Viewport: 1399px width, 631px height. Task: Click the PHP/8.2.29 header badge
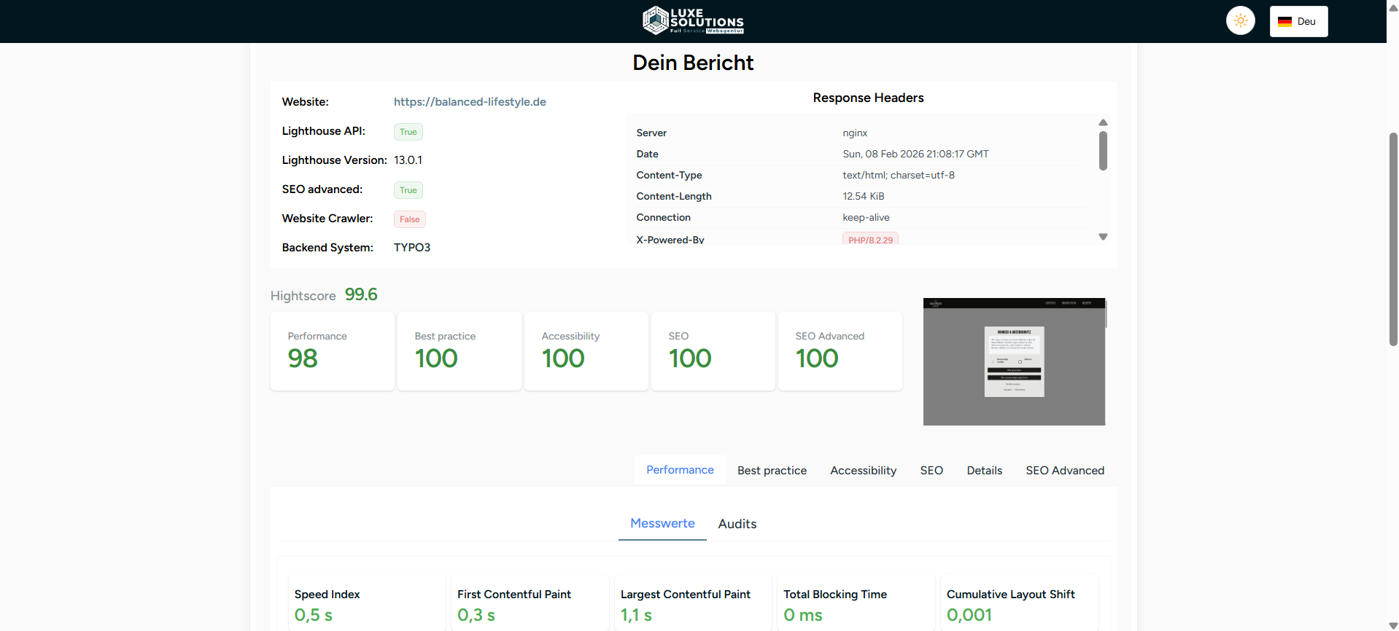870,239
